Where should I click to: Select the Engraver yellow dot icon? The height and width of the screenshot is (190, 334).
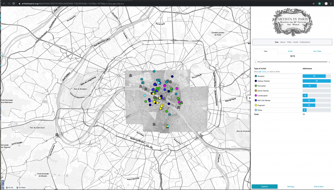[x=256, y=105]
